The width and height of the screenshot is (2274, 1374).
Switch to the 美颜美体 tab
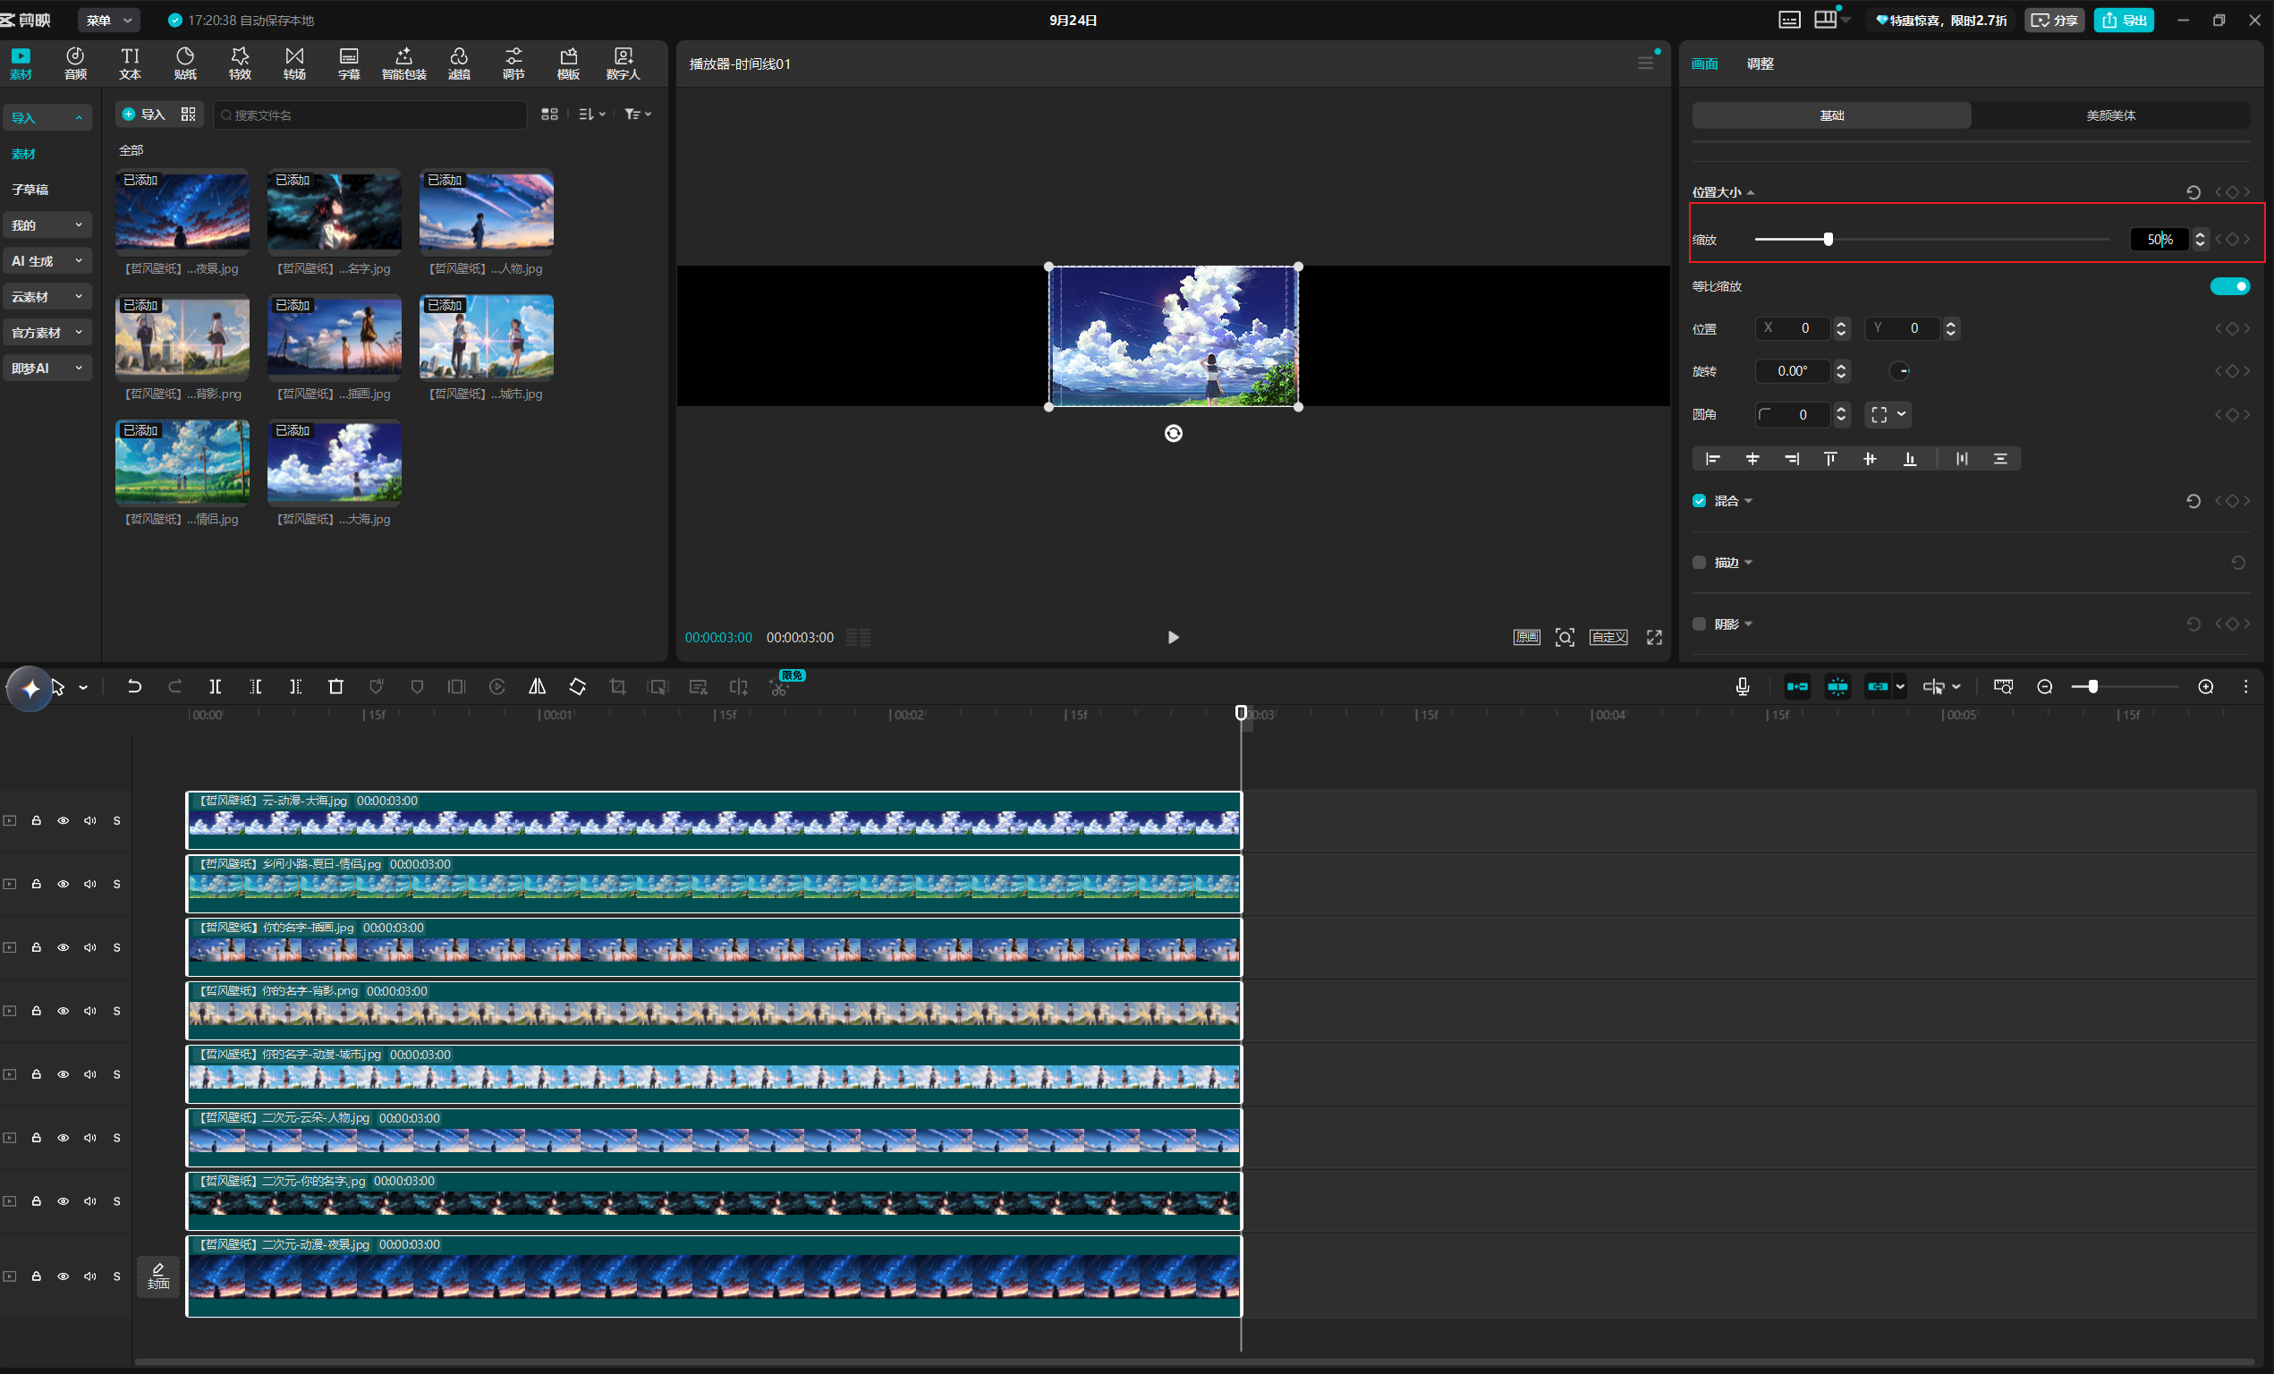click(x=2110, y=115)
